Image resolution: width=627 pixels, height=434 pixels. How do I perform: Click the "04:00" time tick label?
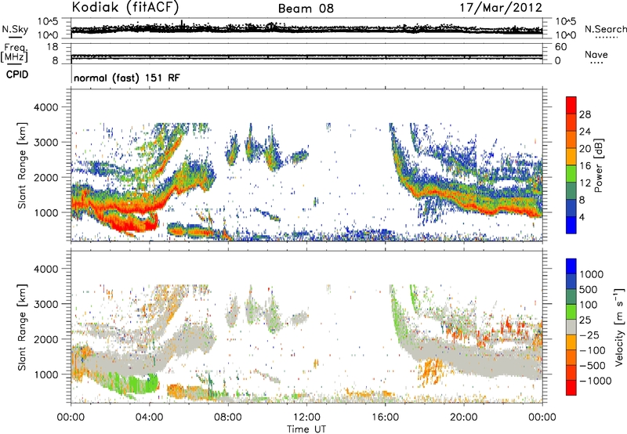pyautogui.click(x=150, y=418)
